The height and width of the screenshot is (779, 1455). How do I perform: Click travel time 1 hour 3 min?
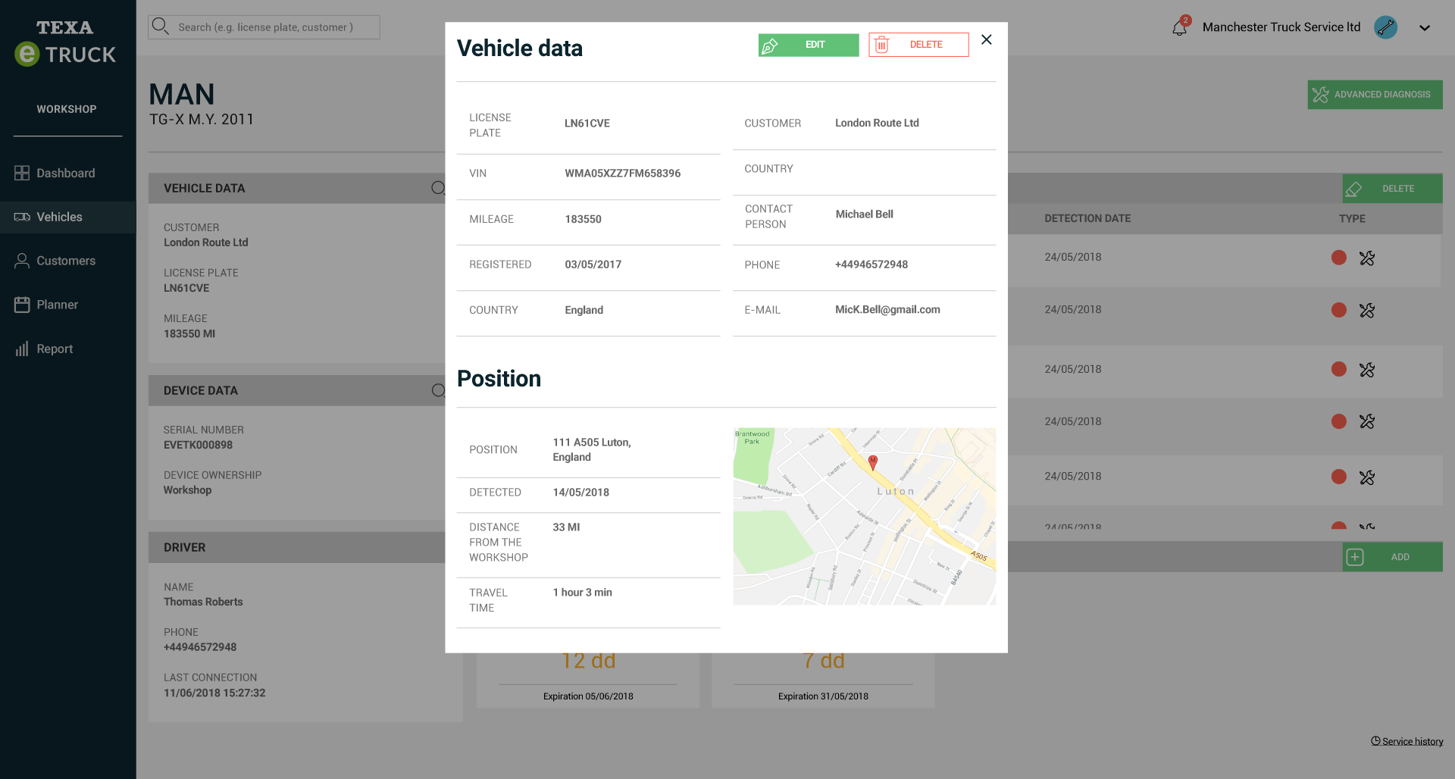pyautogui.click(x=582, y=593)
